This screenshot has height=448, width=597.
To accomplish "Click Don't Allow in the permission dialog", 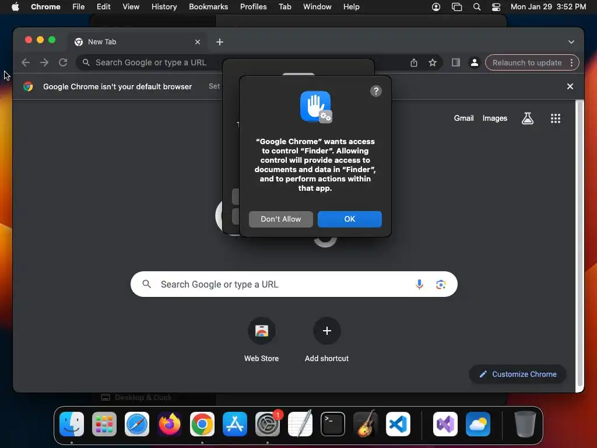I will (280, 219).
